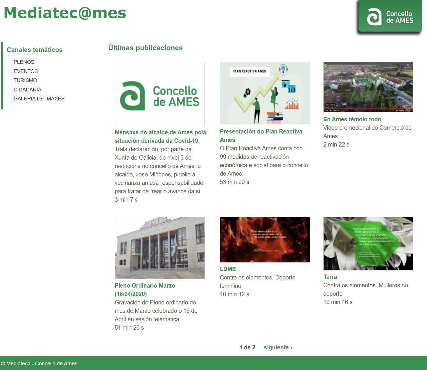This screenshot has height=370, width=427.
Task: Click the 1 de 2 page indicator
Action: [x=247, y=347]
